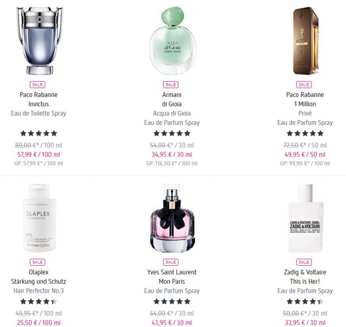
Task: Open the Armani di Gioia product title
Action: [172, 99]
